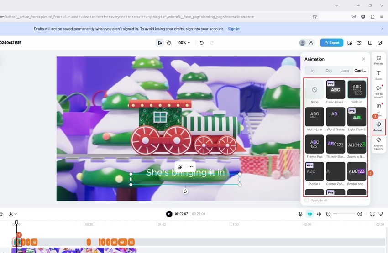Enable the Apply to all checkbox
Screen dimensions: 388x253
tap(307, 201)
